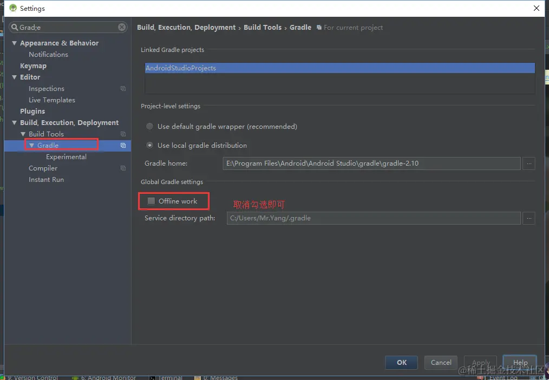Browse for Service directory path
Image resolution: width=549 pixels, height=380 pixels.
point(528,218)
